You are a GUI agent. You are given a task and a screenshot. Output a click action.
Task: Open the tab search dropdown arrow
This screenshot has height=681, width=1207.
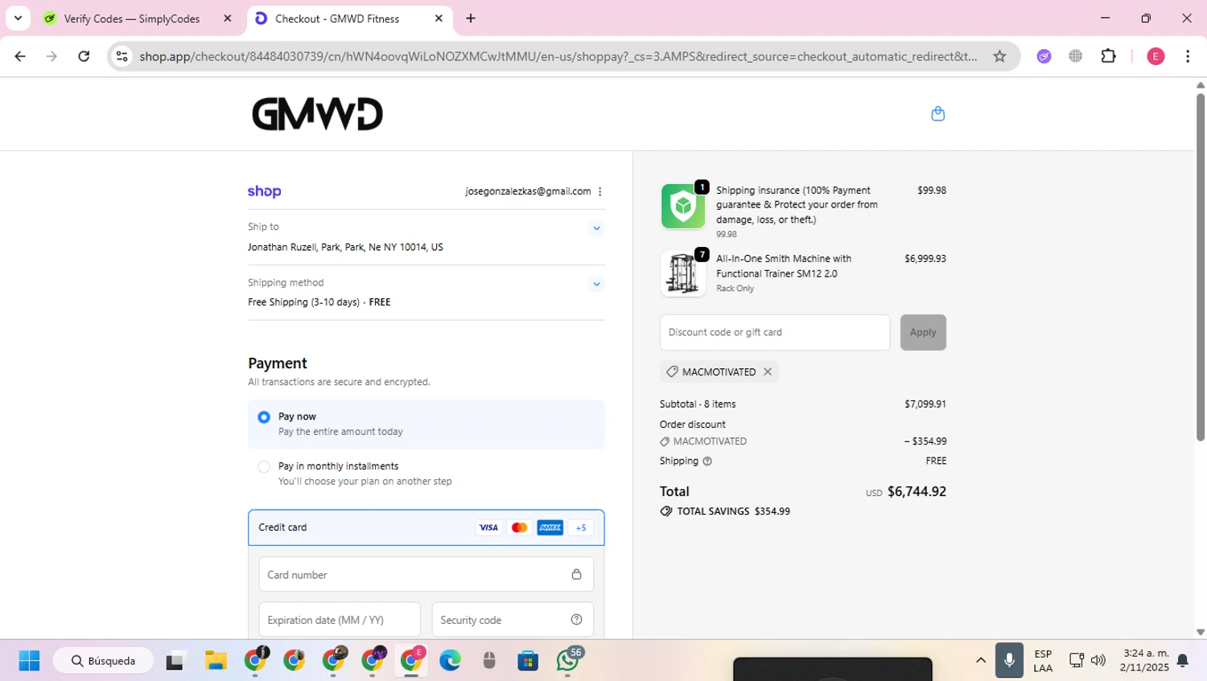18,18
